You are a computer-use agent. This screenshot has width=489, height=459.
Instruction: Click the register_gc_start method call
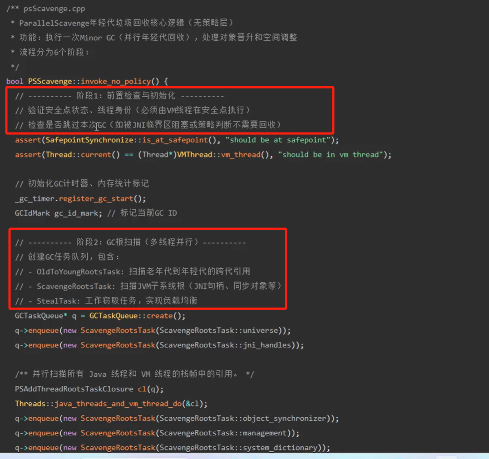click(102, 198)
